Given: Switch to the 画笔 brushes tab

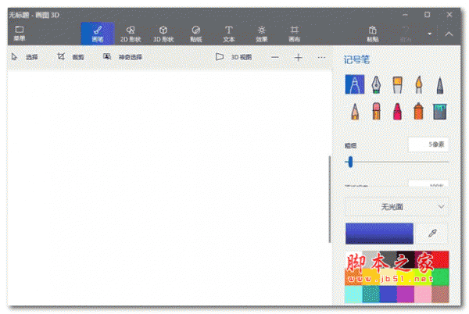Looking at the screenshot, I should [98, 34].
